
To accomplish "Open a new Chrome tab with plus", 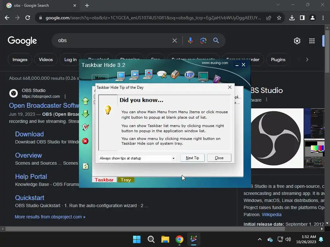I will click(87, 5).
